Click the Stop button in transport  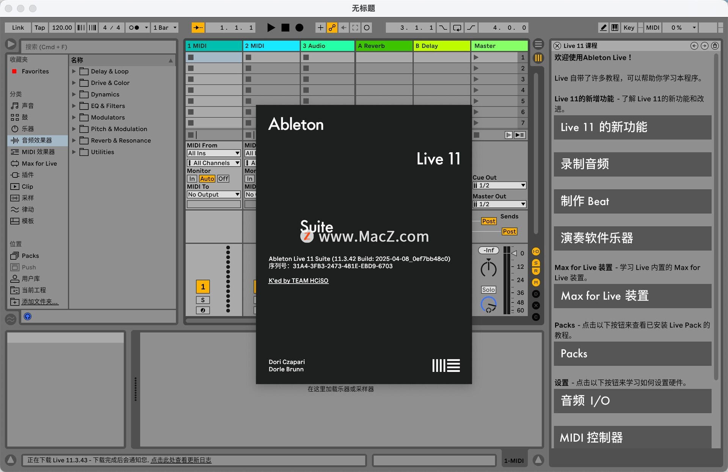[x=285, y=28]
